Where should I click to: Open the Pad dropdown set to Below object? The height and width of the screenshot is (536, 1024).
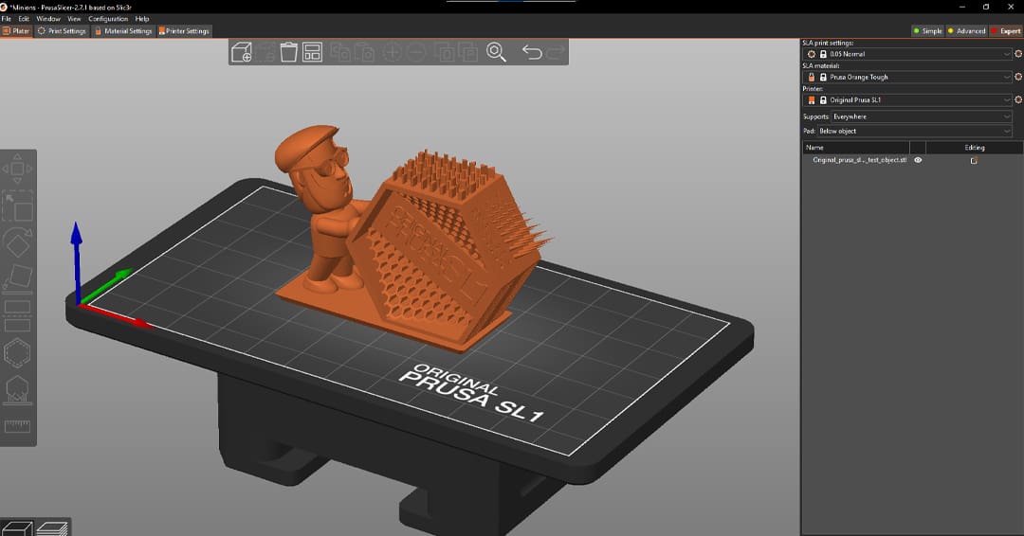[x=914, y=131]
